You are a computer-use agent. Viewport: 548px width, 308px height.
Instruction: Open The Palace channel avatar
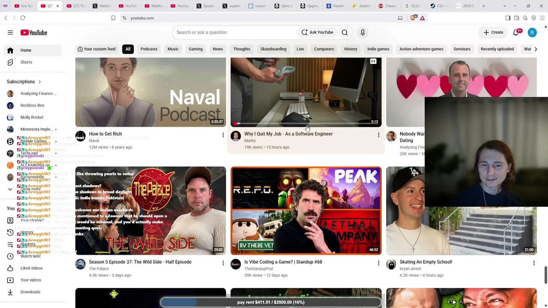pos(80,264)
